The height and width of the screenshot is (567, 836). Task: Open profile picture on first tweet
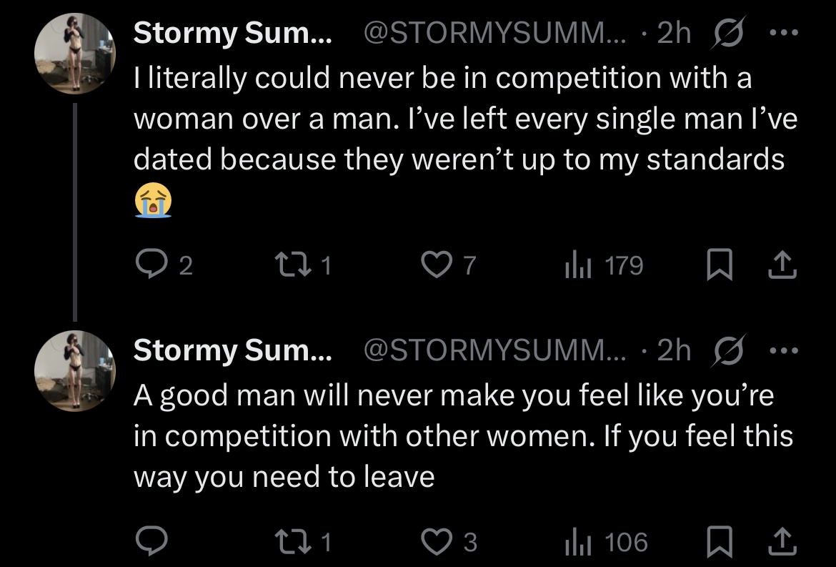click(x=75, y=54)
